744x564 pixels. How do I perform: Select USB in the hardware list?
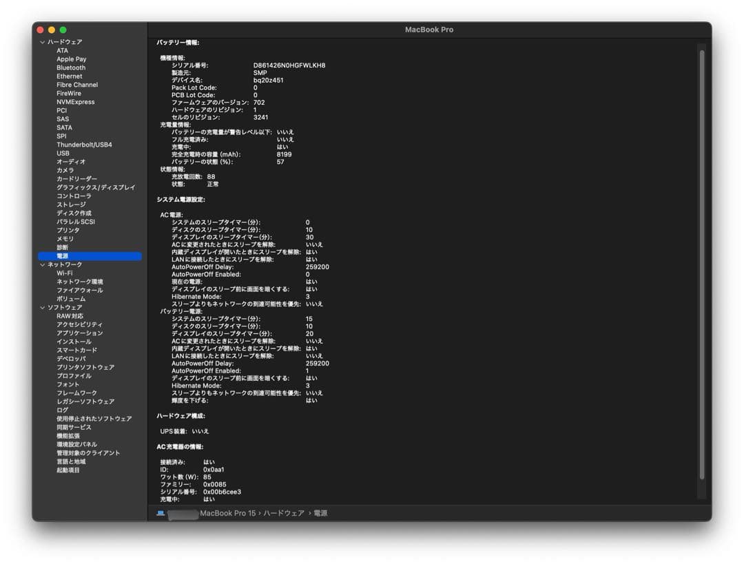tap(63, 153)
